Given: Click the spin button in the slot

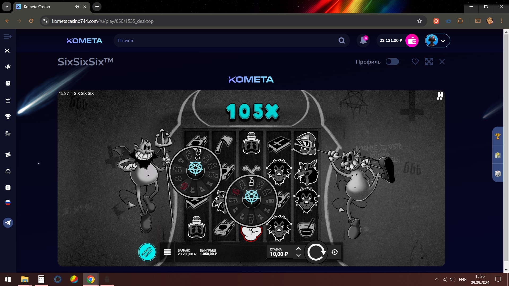Looking at the screenshot, I should tap(316, 252).
